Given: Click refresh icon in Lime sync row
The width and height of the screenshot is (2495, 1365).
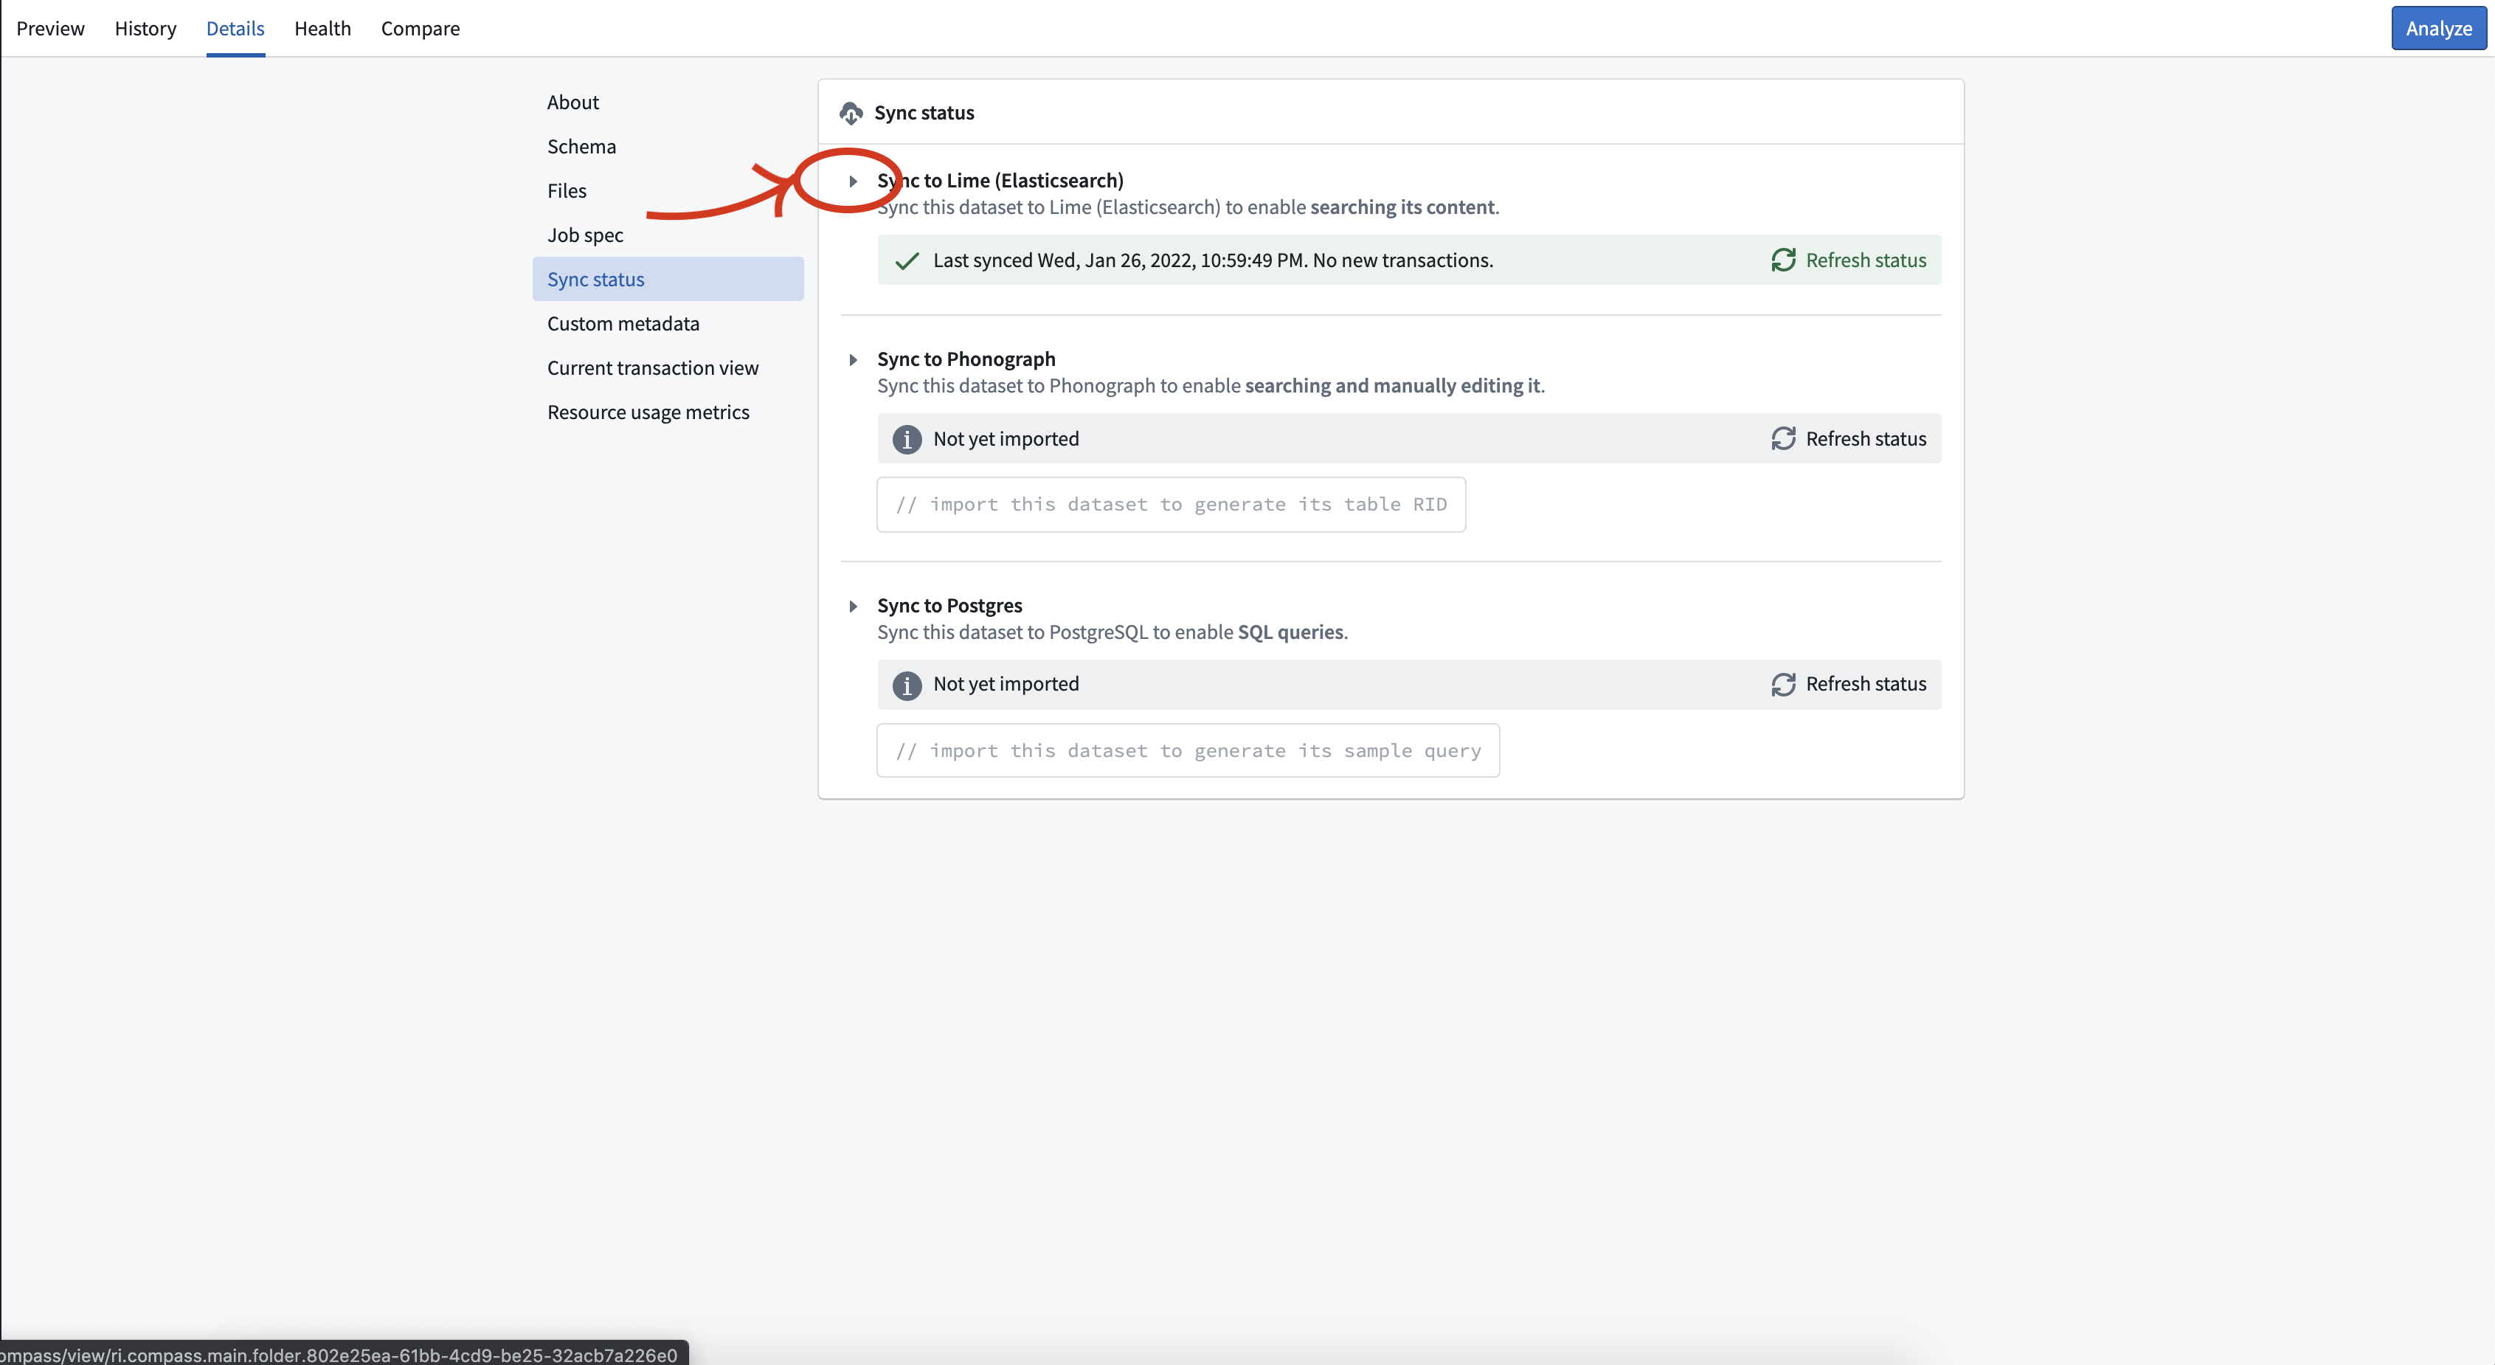Looking at the screenshot, I should 1783,260.
